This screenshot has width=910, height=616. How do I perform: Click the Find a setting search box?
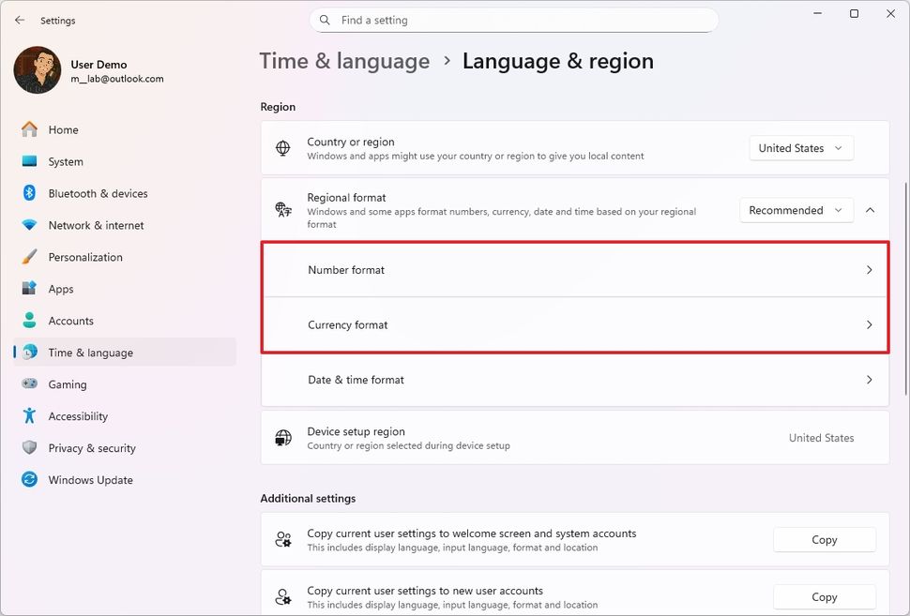point(513,20)
